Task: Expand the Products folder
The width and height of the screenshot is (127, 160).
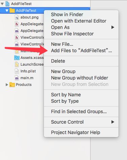Action: point(7,85)
